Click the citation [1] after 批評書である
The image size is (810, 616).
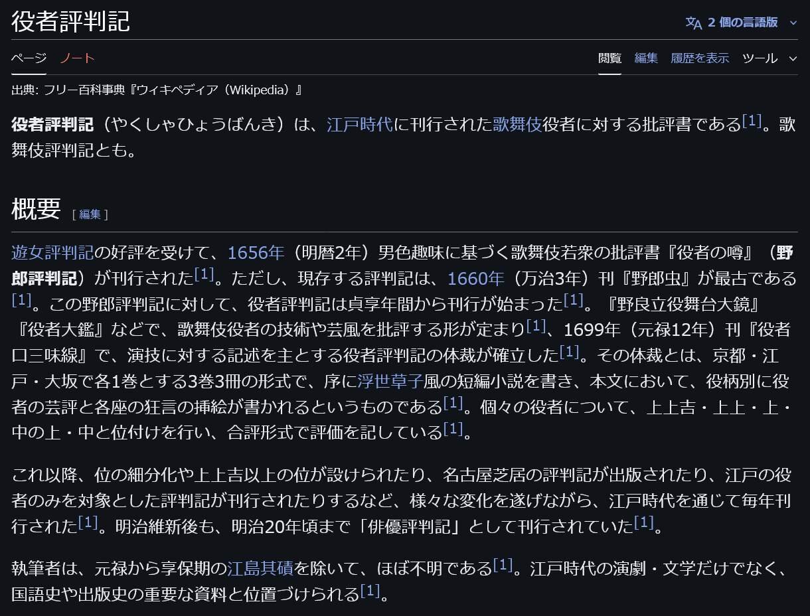pos(752,121)
